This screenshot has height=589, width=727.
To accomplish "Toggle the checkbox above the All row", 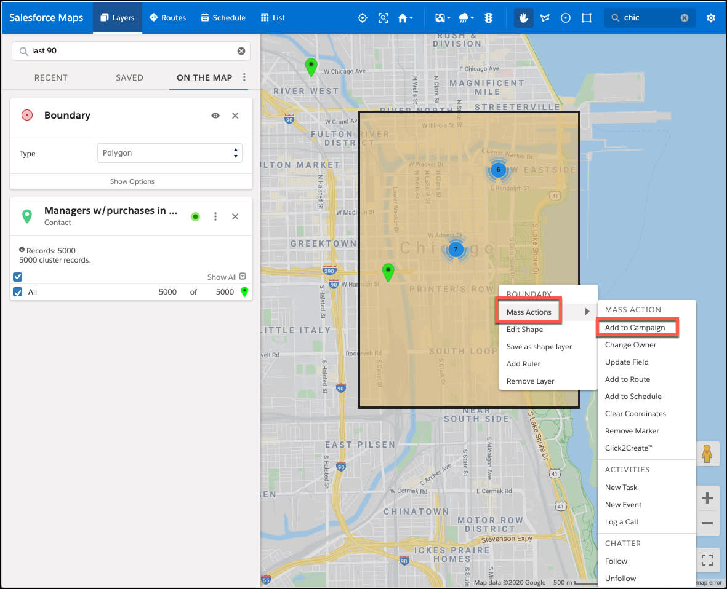I will point(18,277).
